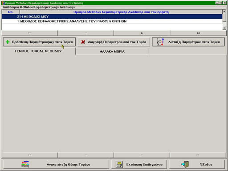This screenshot has width=228, height=171.
Task: Minimize the window
Action: [217, 3]
